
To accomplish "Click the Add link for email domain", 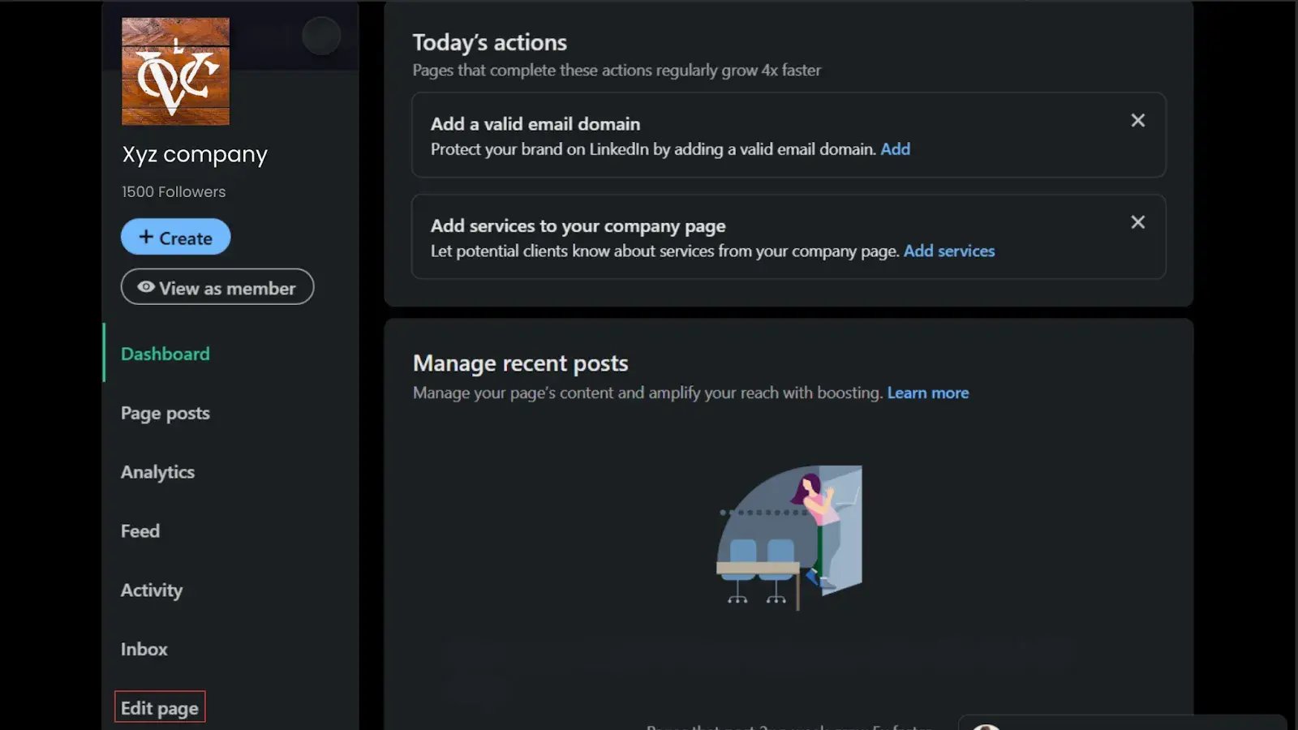I will 895,149.
